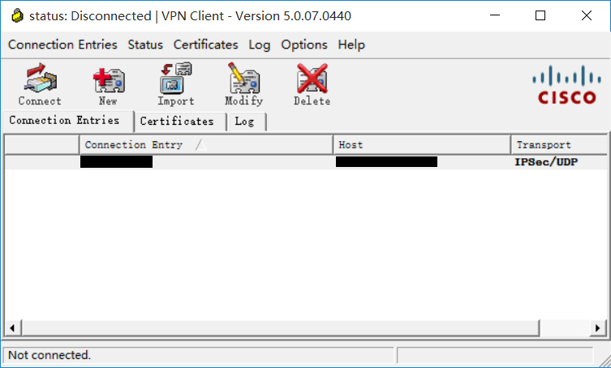Click the scroll left arrow

(12, 328)
